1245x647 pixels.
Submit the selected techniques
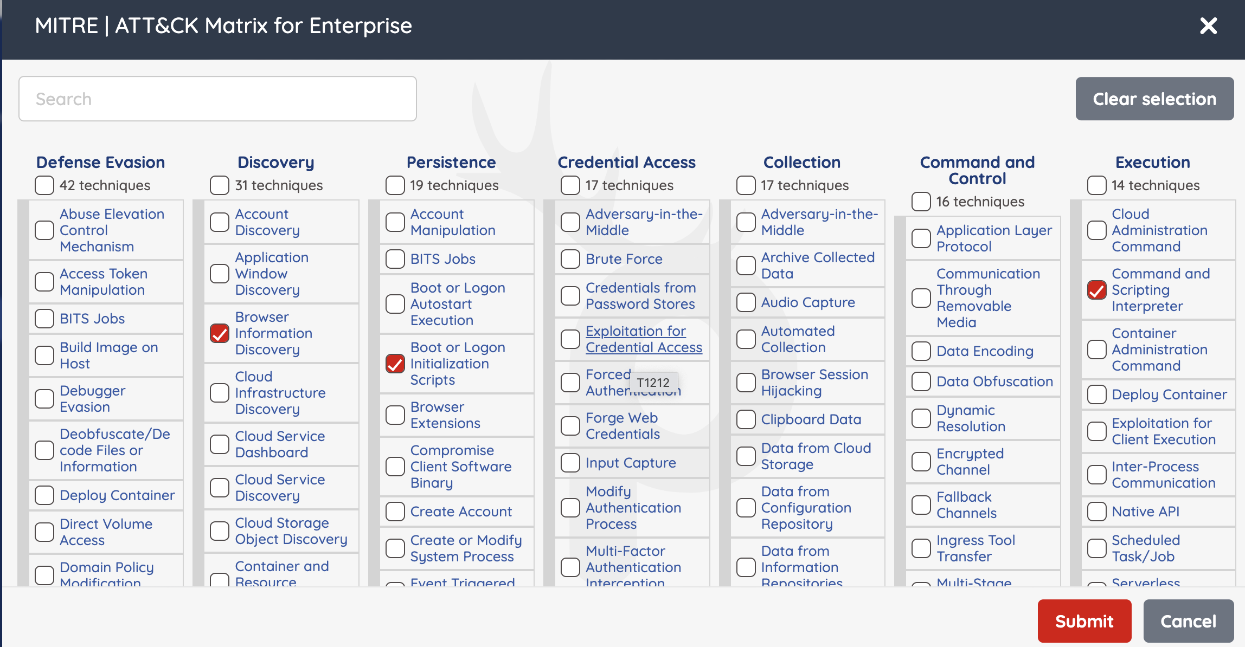(x=1084, y=621)
